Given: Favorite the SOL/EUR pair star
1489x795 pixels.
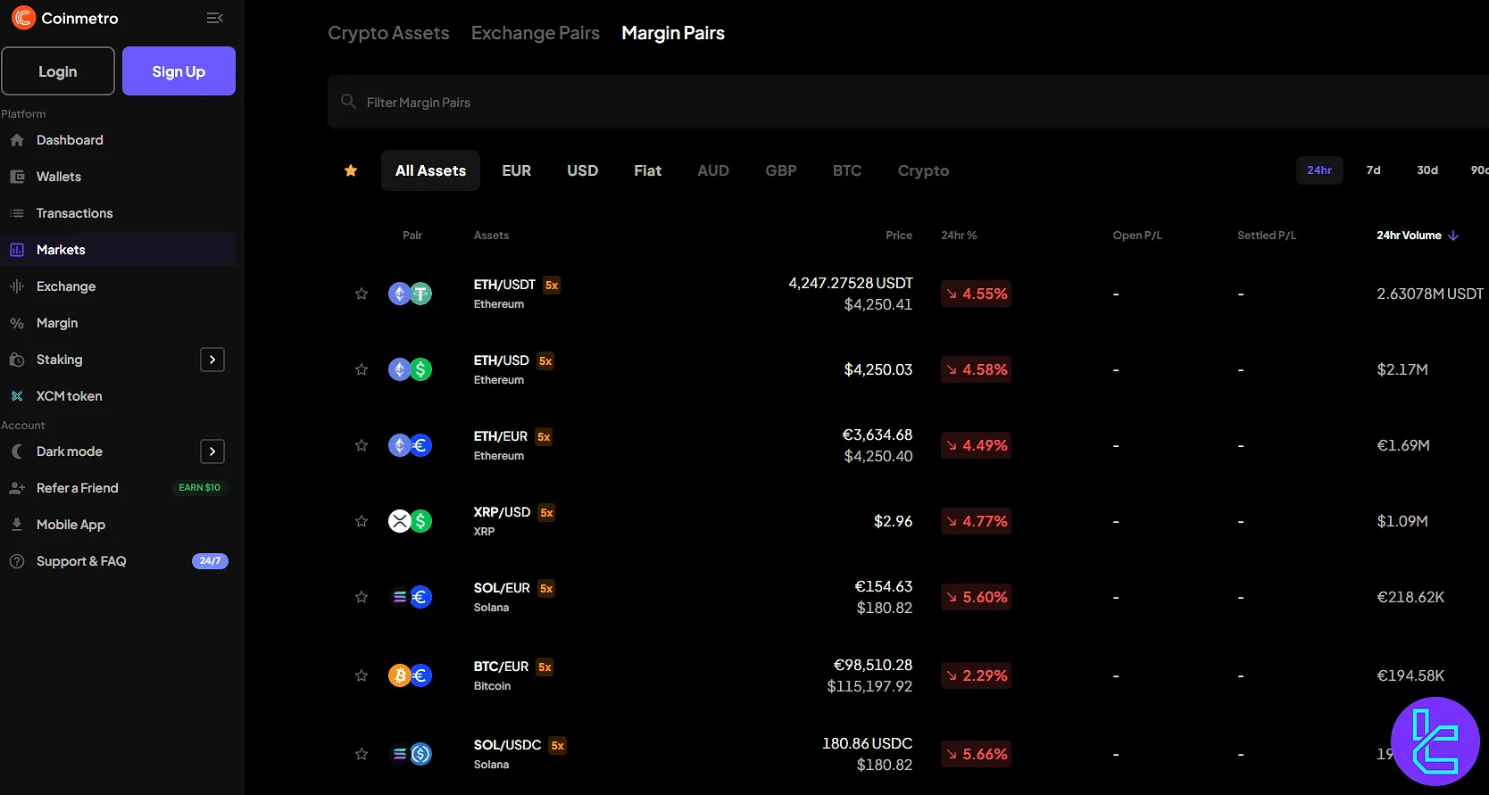Looking at the screenshot, I should pyautogui.click(x=362, y=597).
